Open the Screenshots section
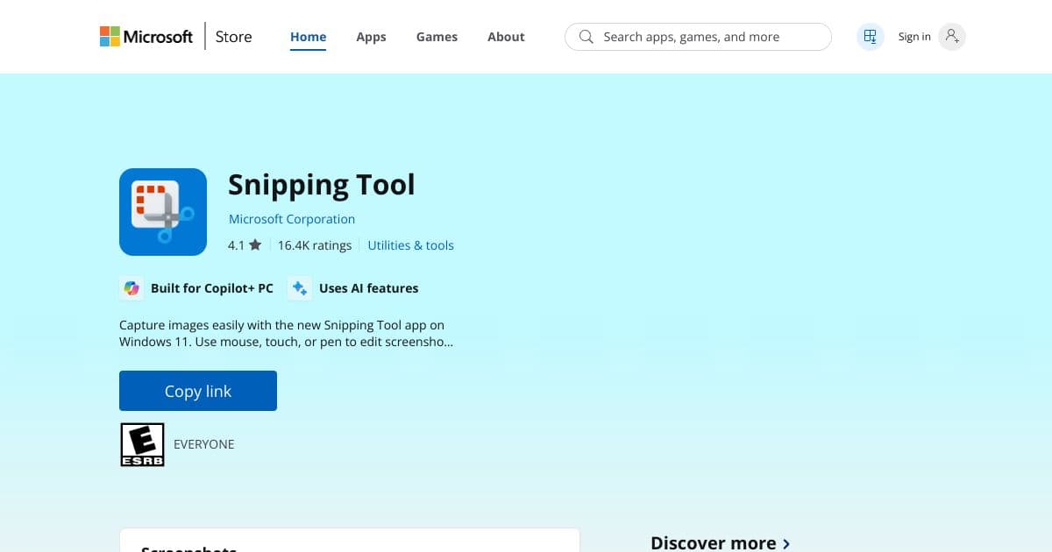This screenshot has height=552, width=1052. coord(189,548)
